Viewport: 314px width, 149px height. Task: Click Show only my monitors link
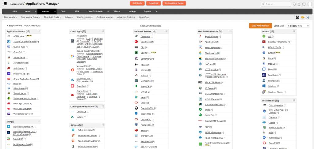tap(151, 26)
